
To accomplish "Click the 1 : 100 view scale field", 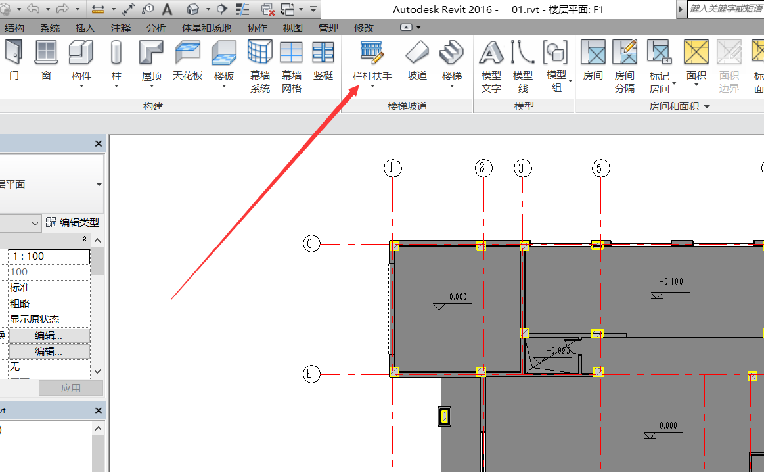I will [x=49, y=256].
